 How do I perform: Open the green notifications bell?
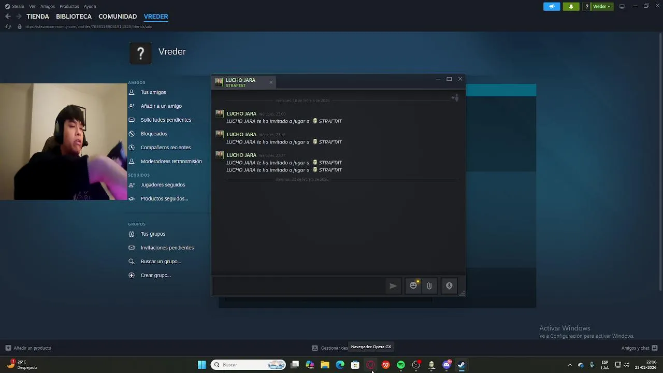click(571, 6)
